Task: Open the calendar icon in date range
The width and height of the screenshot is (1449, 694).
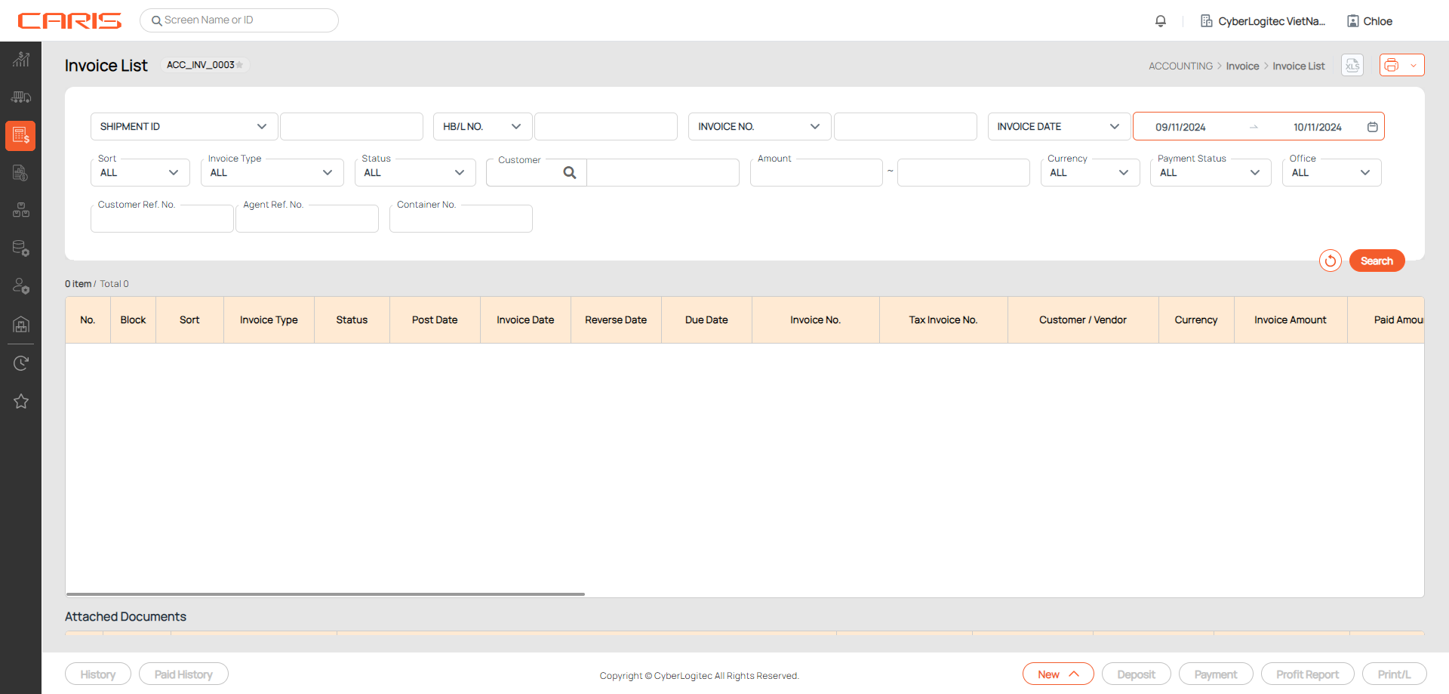Action: 1373,127
